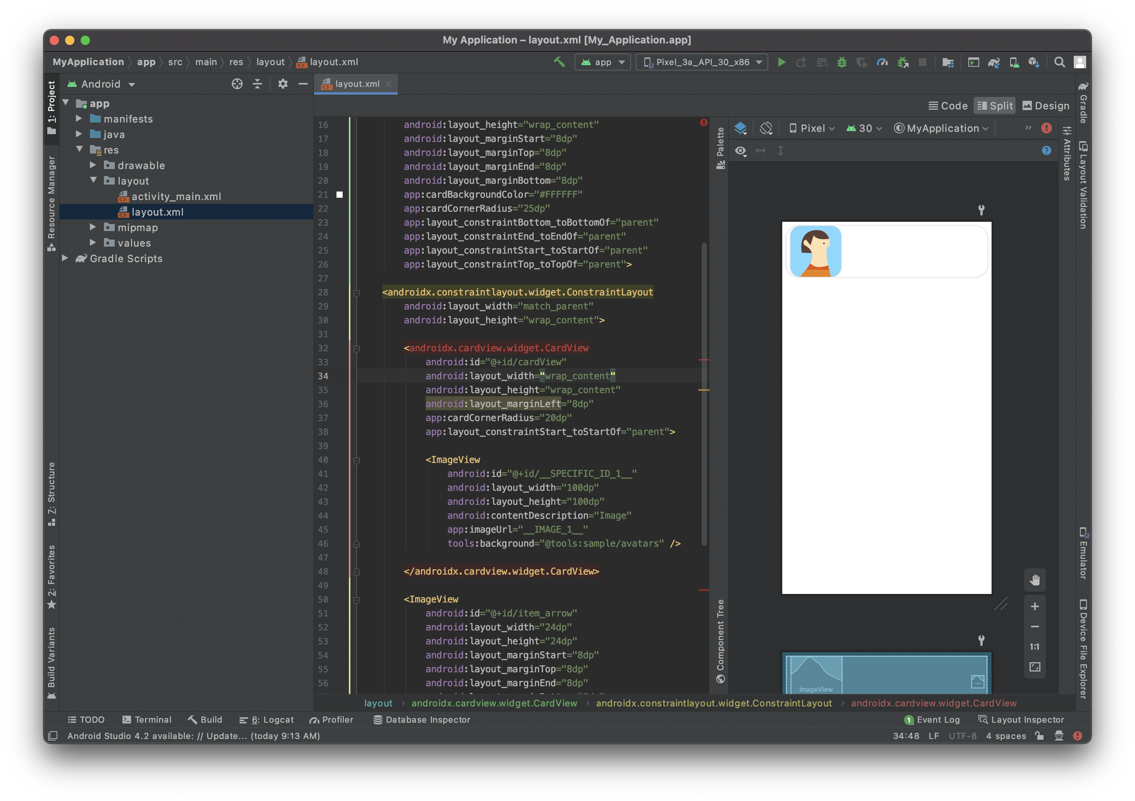Image resolution: width=1135 pixels, height=801 pixels.
Task: Click the Apply Changes and Restart Activity icon
Action: [x=801, y=62]
